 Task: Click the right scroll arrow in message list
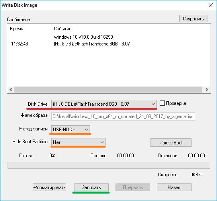click(x=207, y=90)
